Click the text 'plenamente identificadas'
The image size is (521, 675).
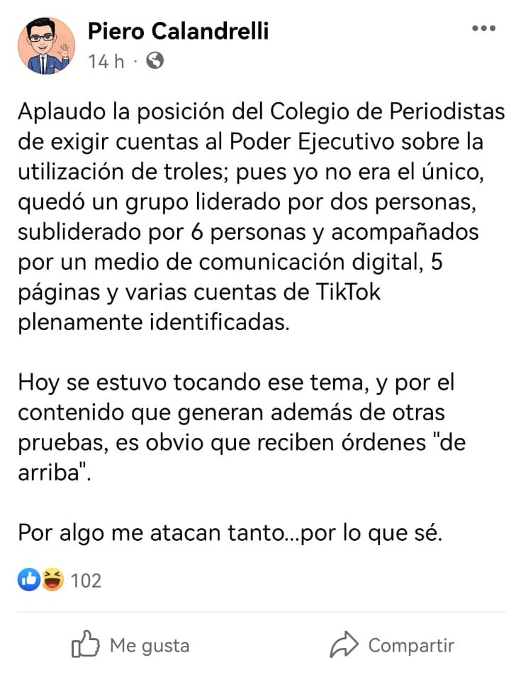tap(153, 322)
